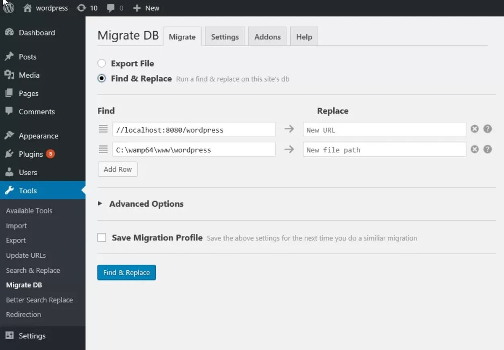Open the Export submenu item
The width and height of the screenshot is (504, 350).
pos(16,240)
